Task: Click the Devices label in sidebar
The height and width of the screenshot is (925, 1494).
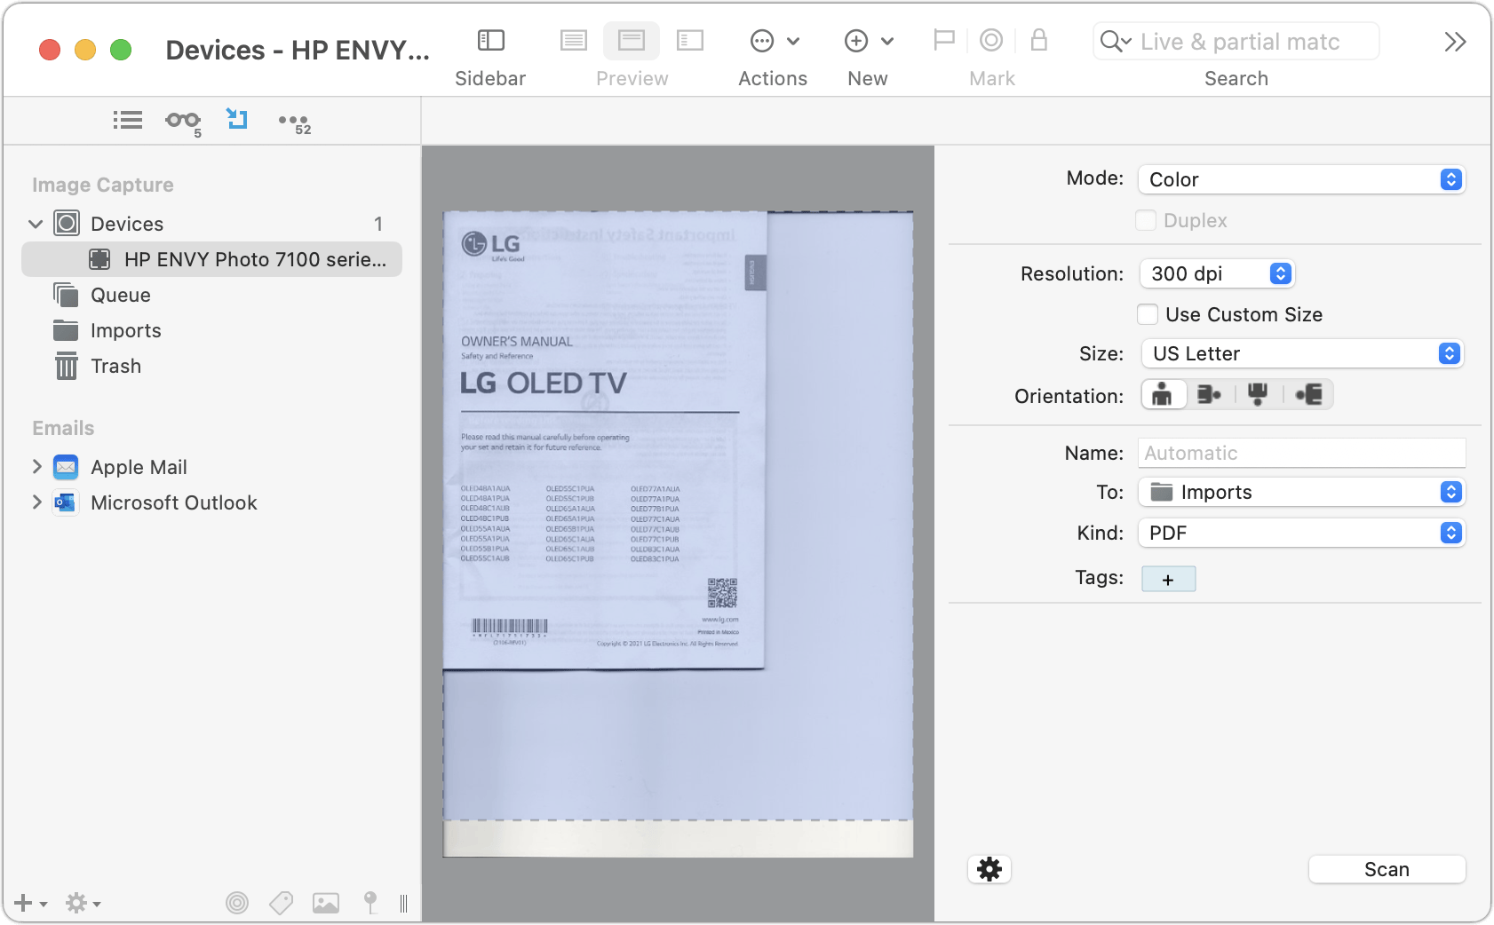Action: click(x=127, y=224)
